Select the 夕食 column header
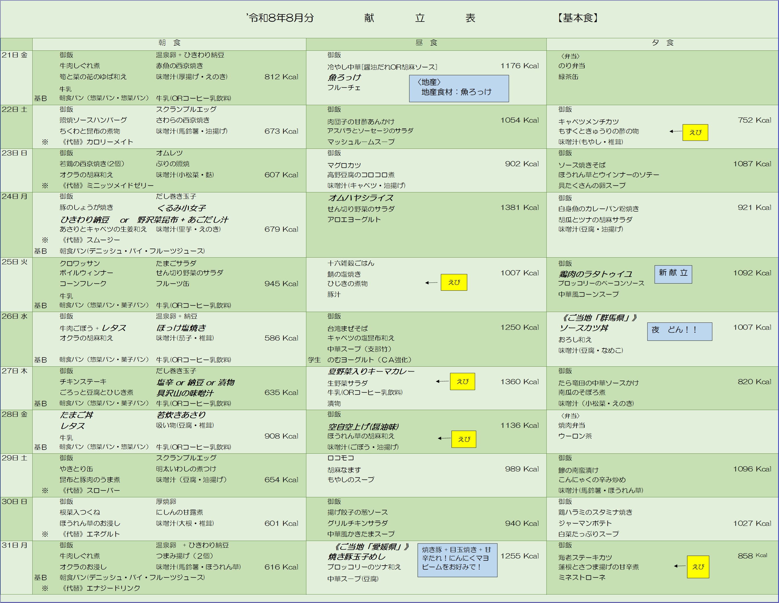This screenshot has width=779, height=603. pos(662,43)
